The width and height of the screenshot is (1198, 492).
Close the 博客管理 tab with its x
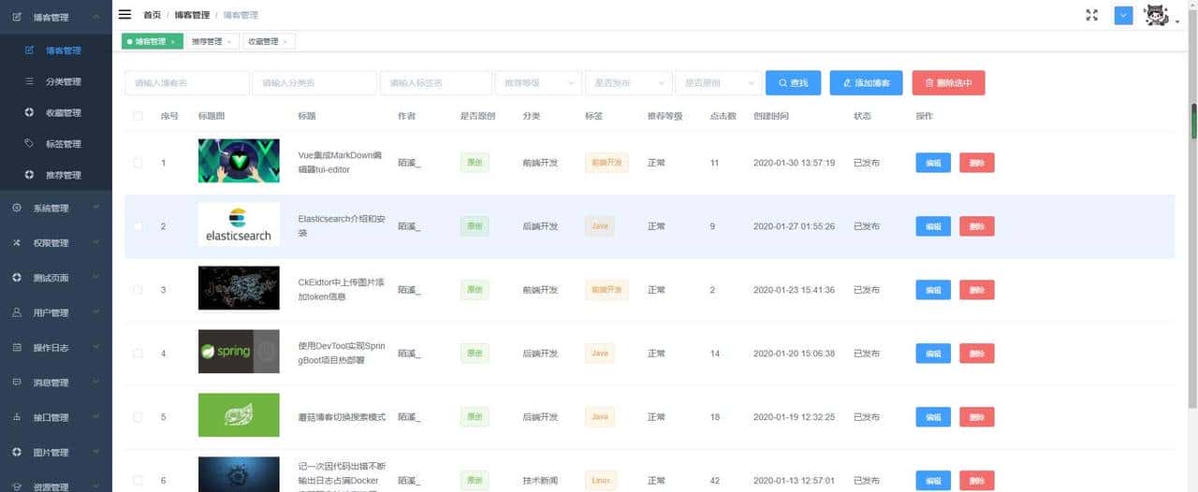point(173,41)
